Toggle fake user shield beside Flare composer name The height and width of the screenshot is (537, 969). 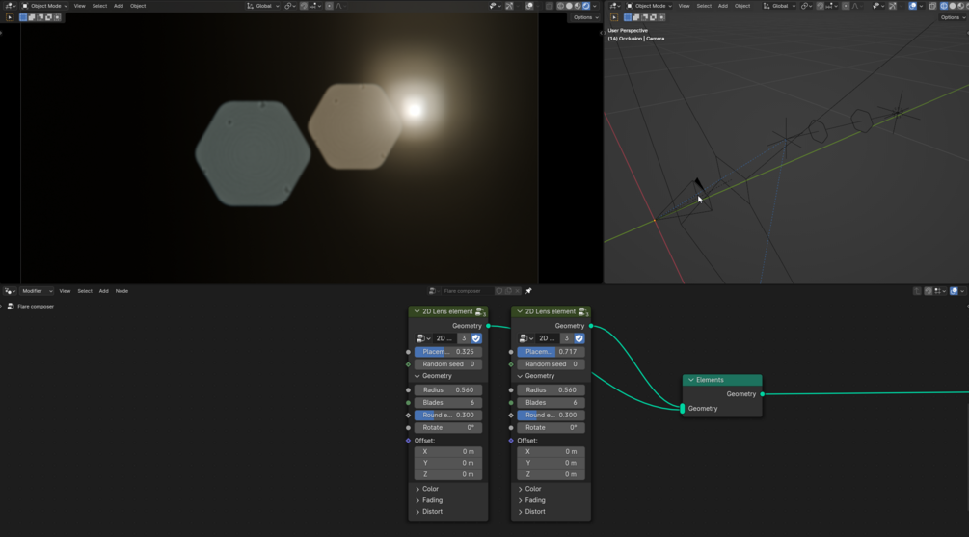499,291
